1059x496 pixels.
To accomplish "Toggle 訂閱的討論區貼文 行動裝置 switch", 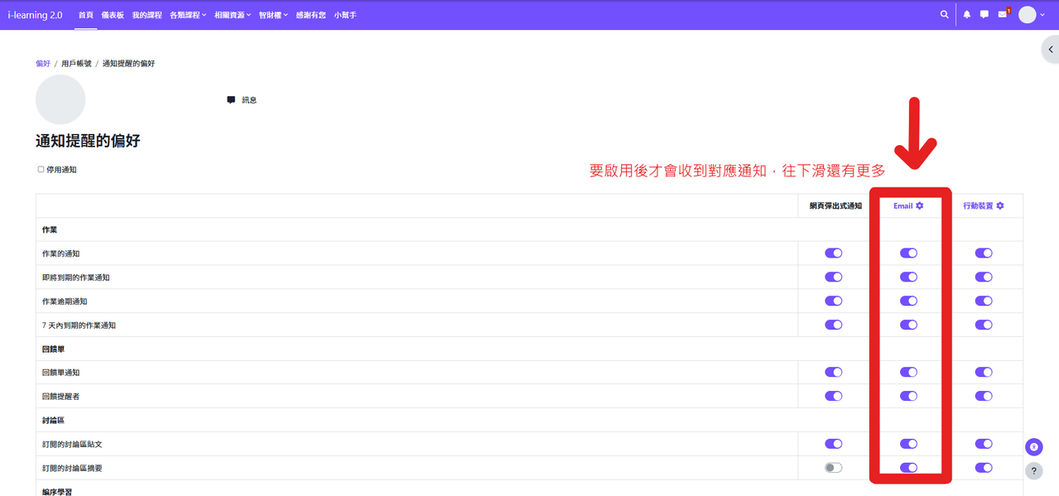I will point(984,445).
